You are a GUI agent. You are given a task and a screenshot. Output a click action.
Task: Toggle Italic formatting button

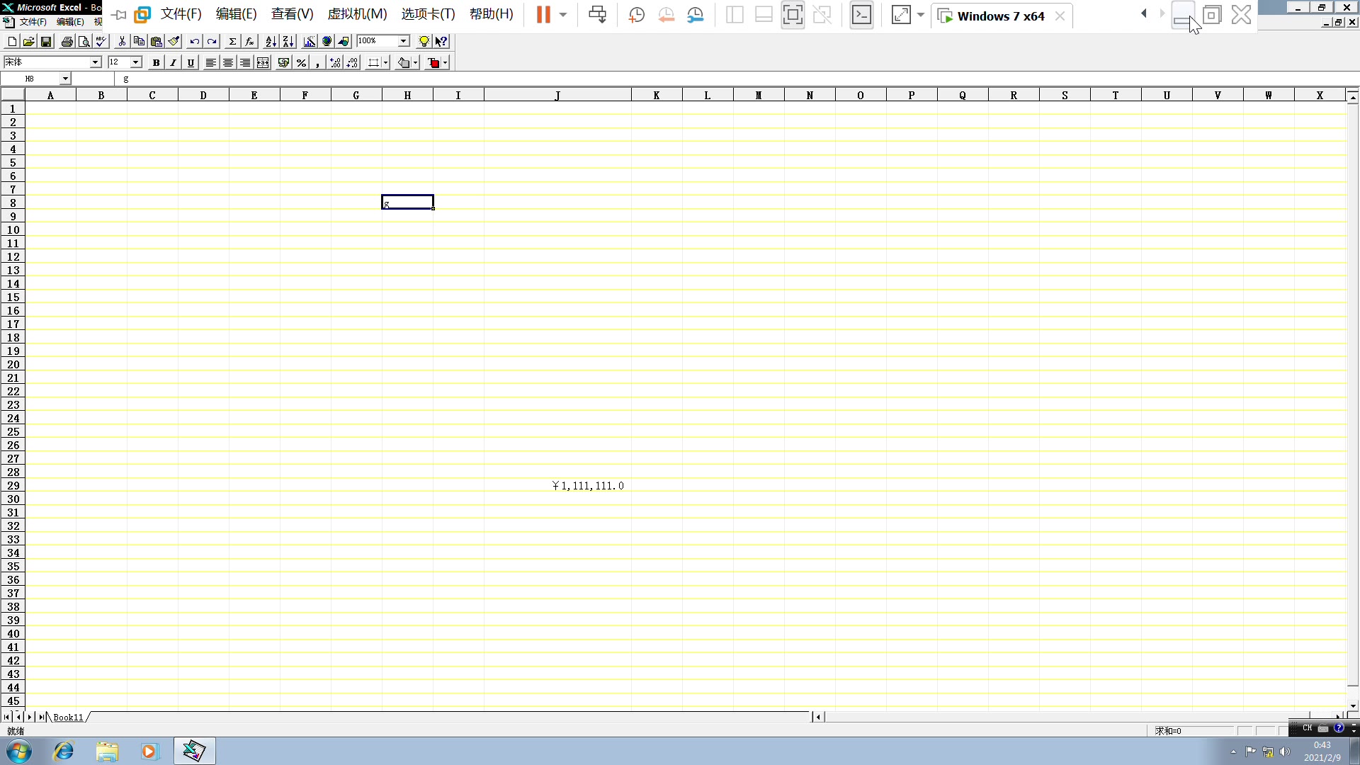(x=173, y=63)
